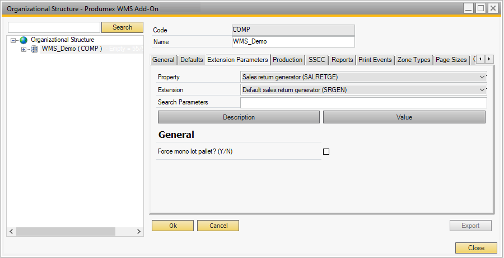Image resolution: width=504 pixels, height=258 pixels.
Task: Switch to the Production tab
Action: (x=288, y=60)
